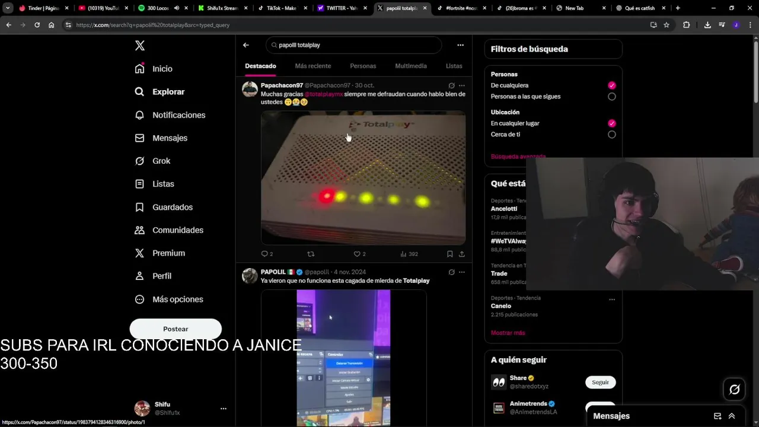Viewport: 759px width, 427px height.
Task: Open new browser tab plus button
Action: pos(678,8)
